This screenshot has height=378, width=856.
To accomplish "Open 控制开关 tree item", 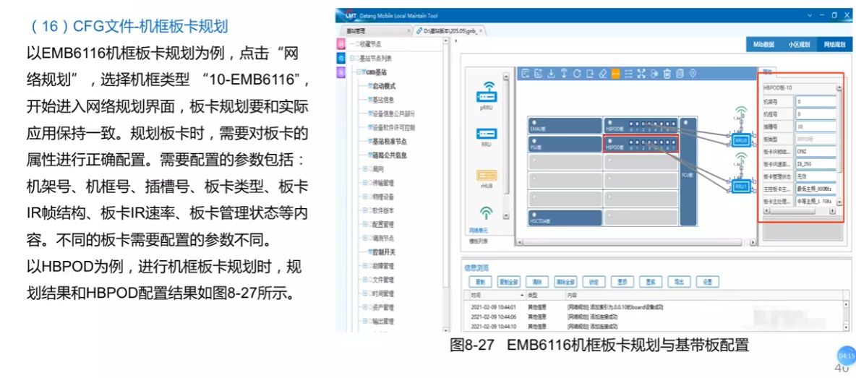I will (x=382, y=252).
